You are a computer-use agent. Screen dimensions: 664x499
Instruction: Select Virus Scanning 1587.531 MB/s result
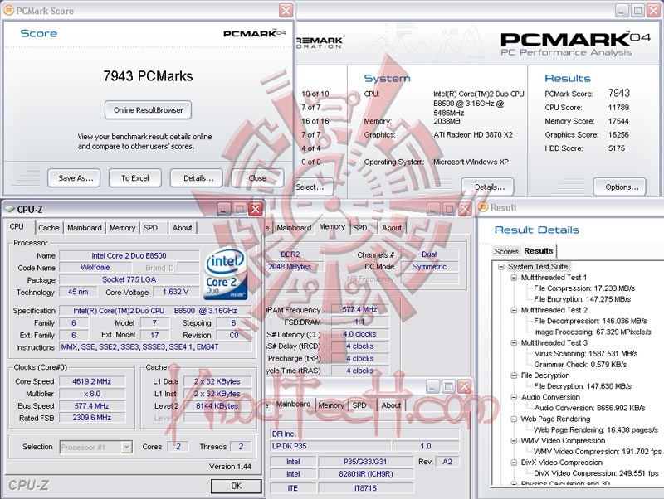click(586, 354)
